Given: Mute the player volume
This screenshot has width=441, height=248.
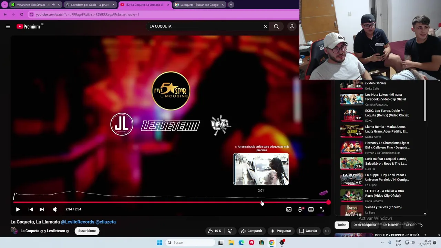Looking at the screenshot, I should pos(55,209).
